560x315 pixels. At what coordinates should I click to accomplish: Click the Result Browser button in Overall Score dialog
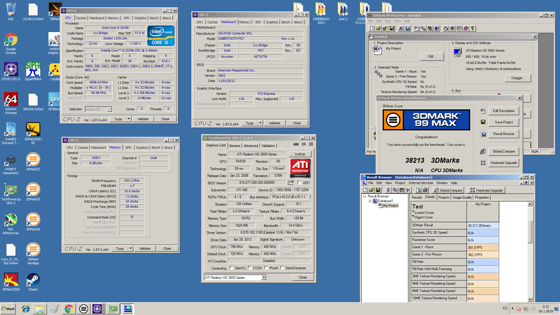point(504,134)
